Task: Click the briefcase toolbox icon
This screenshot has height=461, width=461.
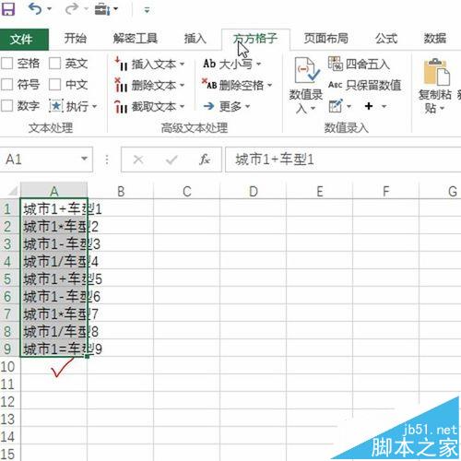Action: pos(102,9)
